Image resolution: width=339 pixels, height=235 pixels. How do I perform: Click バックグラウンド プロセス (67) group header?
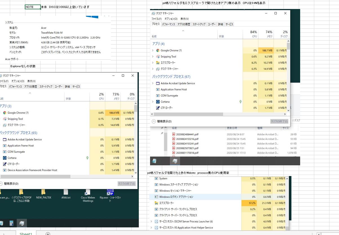(x=171, y=77)
